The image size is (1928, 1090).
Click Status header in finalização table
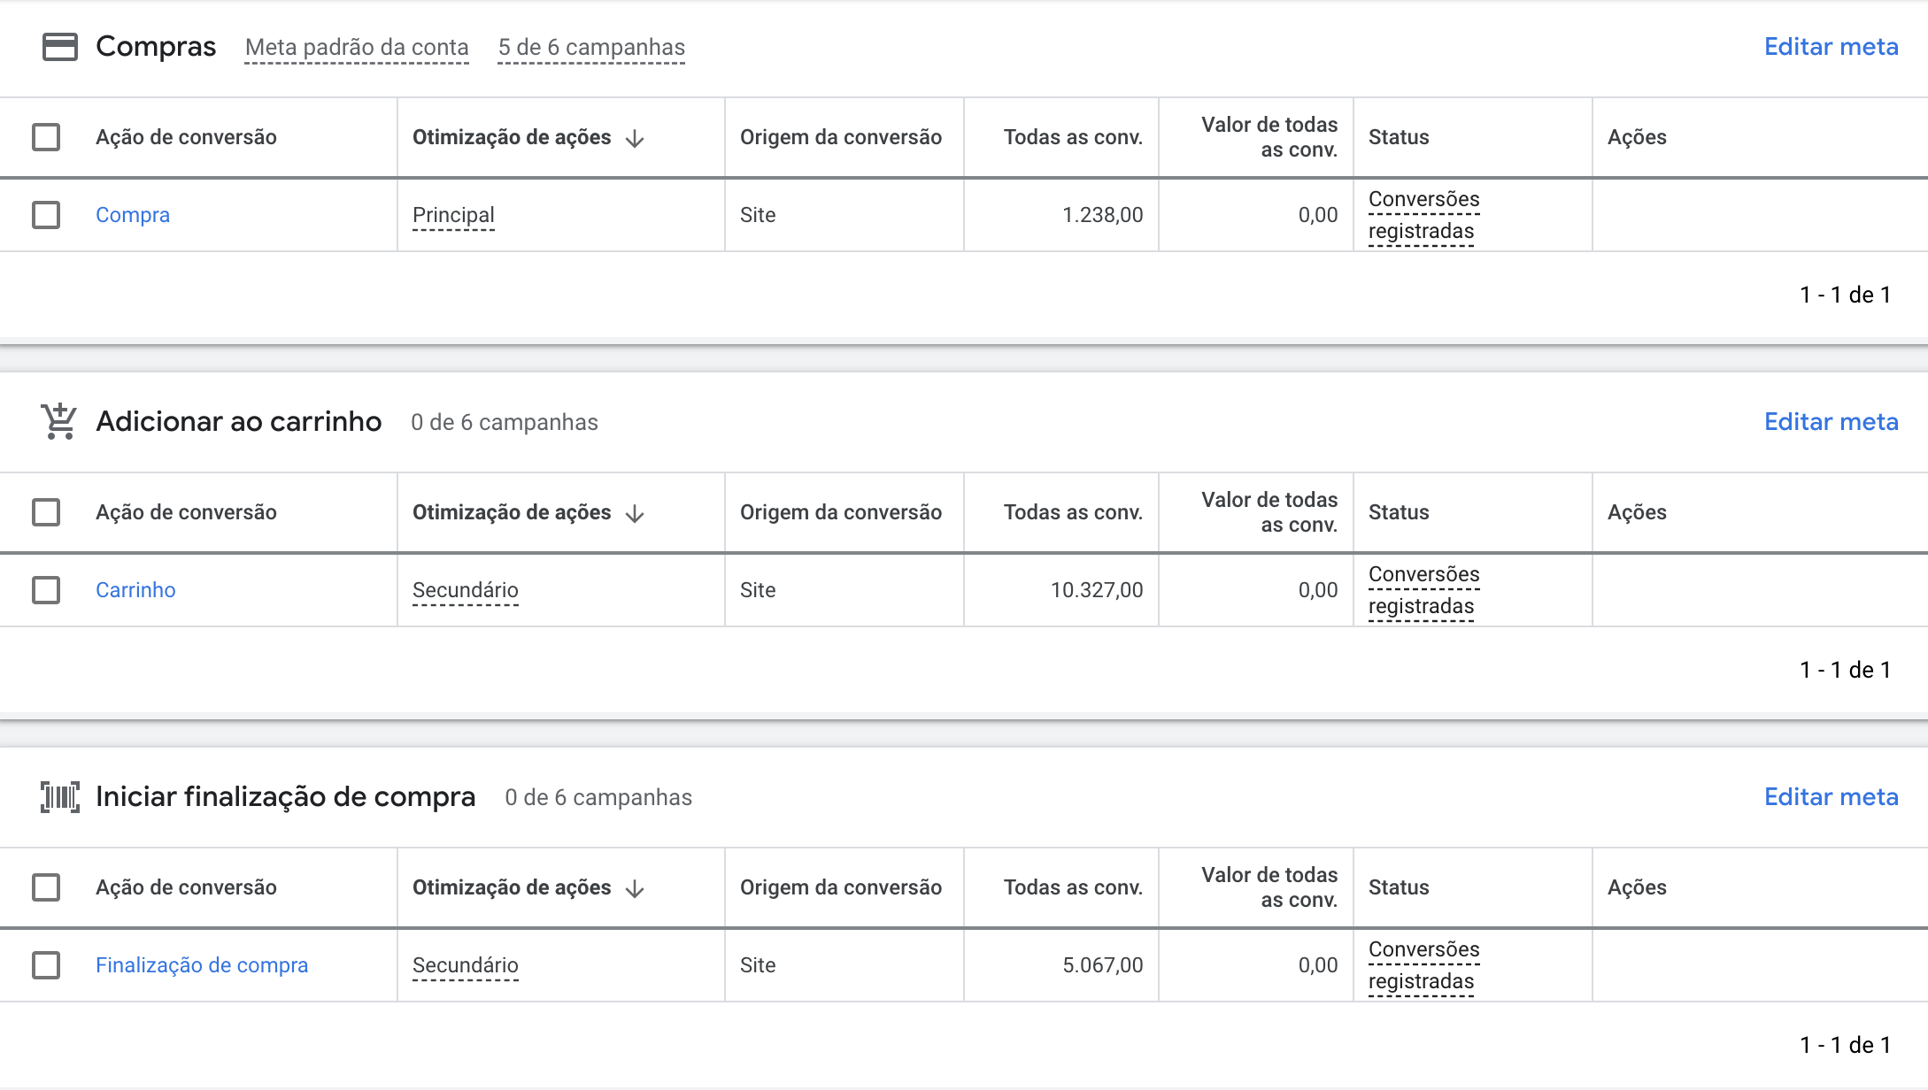point(1399,887)
